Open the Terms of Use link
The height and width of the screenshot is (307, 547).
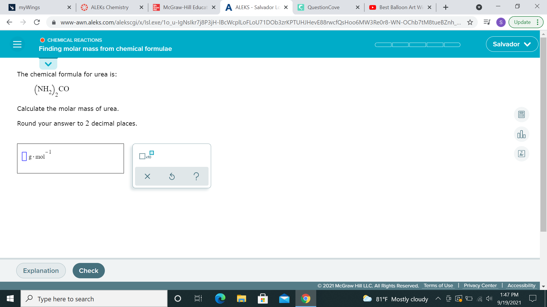click(438, 285)
